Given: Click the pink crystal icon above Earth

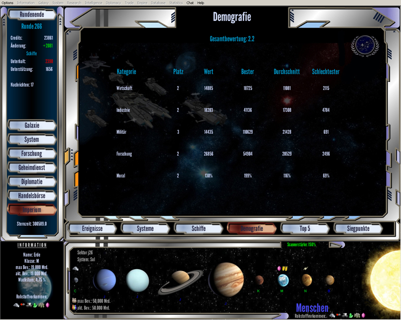Looking at the screenshot, I should pyautogui.click(x=279, y=268).
